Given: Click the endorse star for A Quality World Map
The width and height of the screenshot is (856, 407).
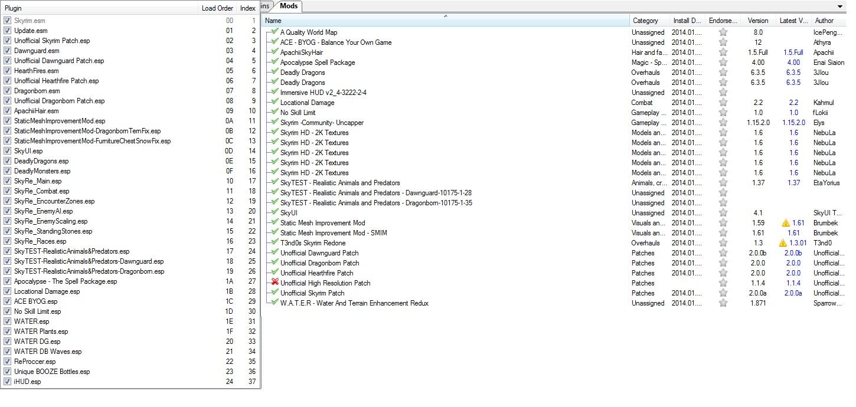Looking at the screenshot, I should (723, 32).
